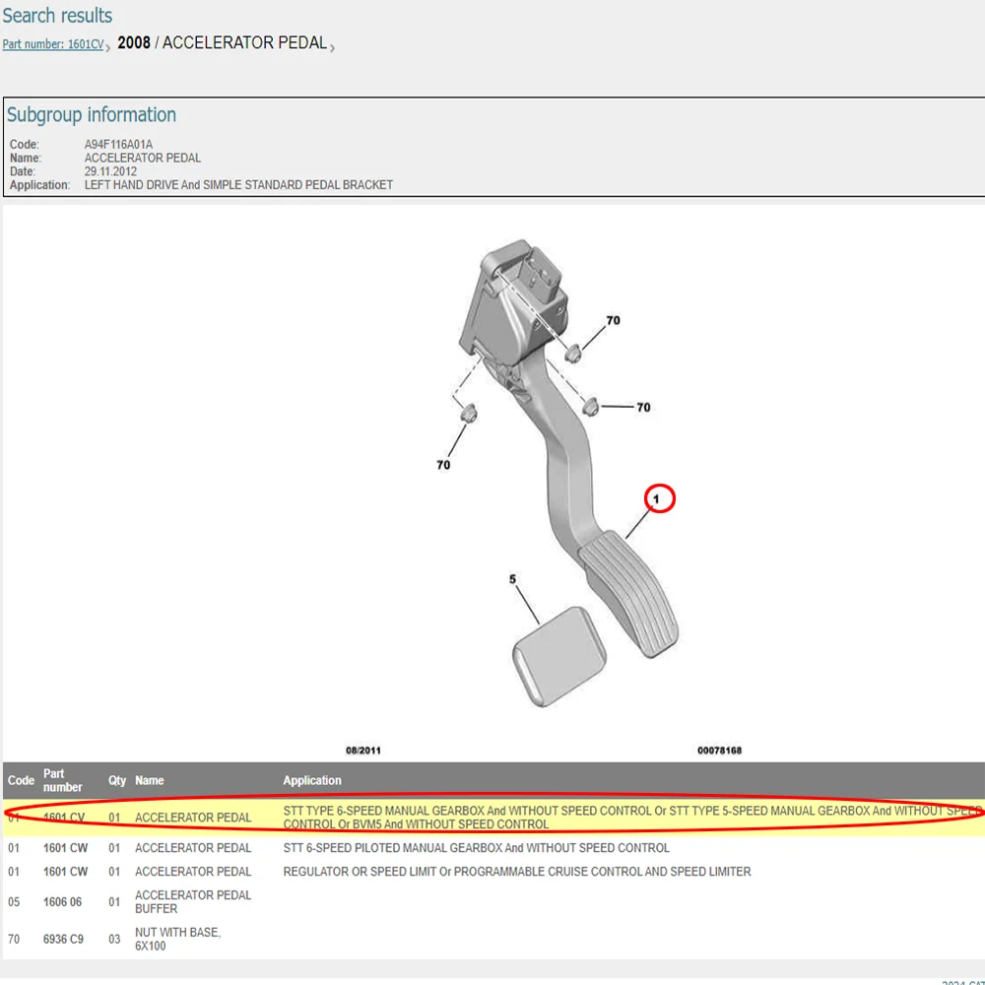Click 'ACCELERATOR PEDAL BUFFER' name
Screen dimensions: 985x985
tap(193, 902)
